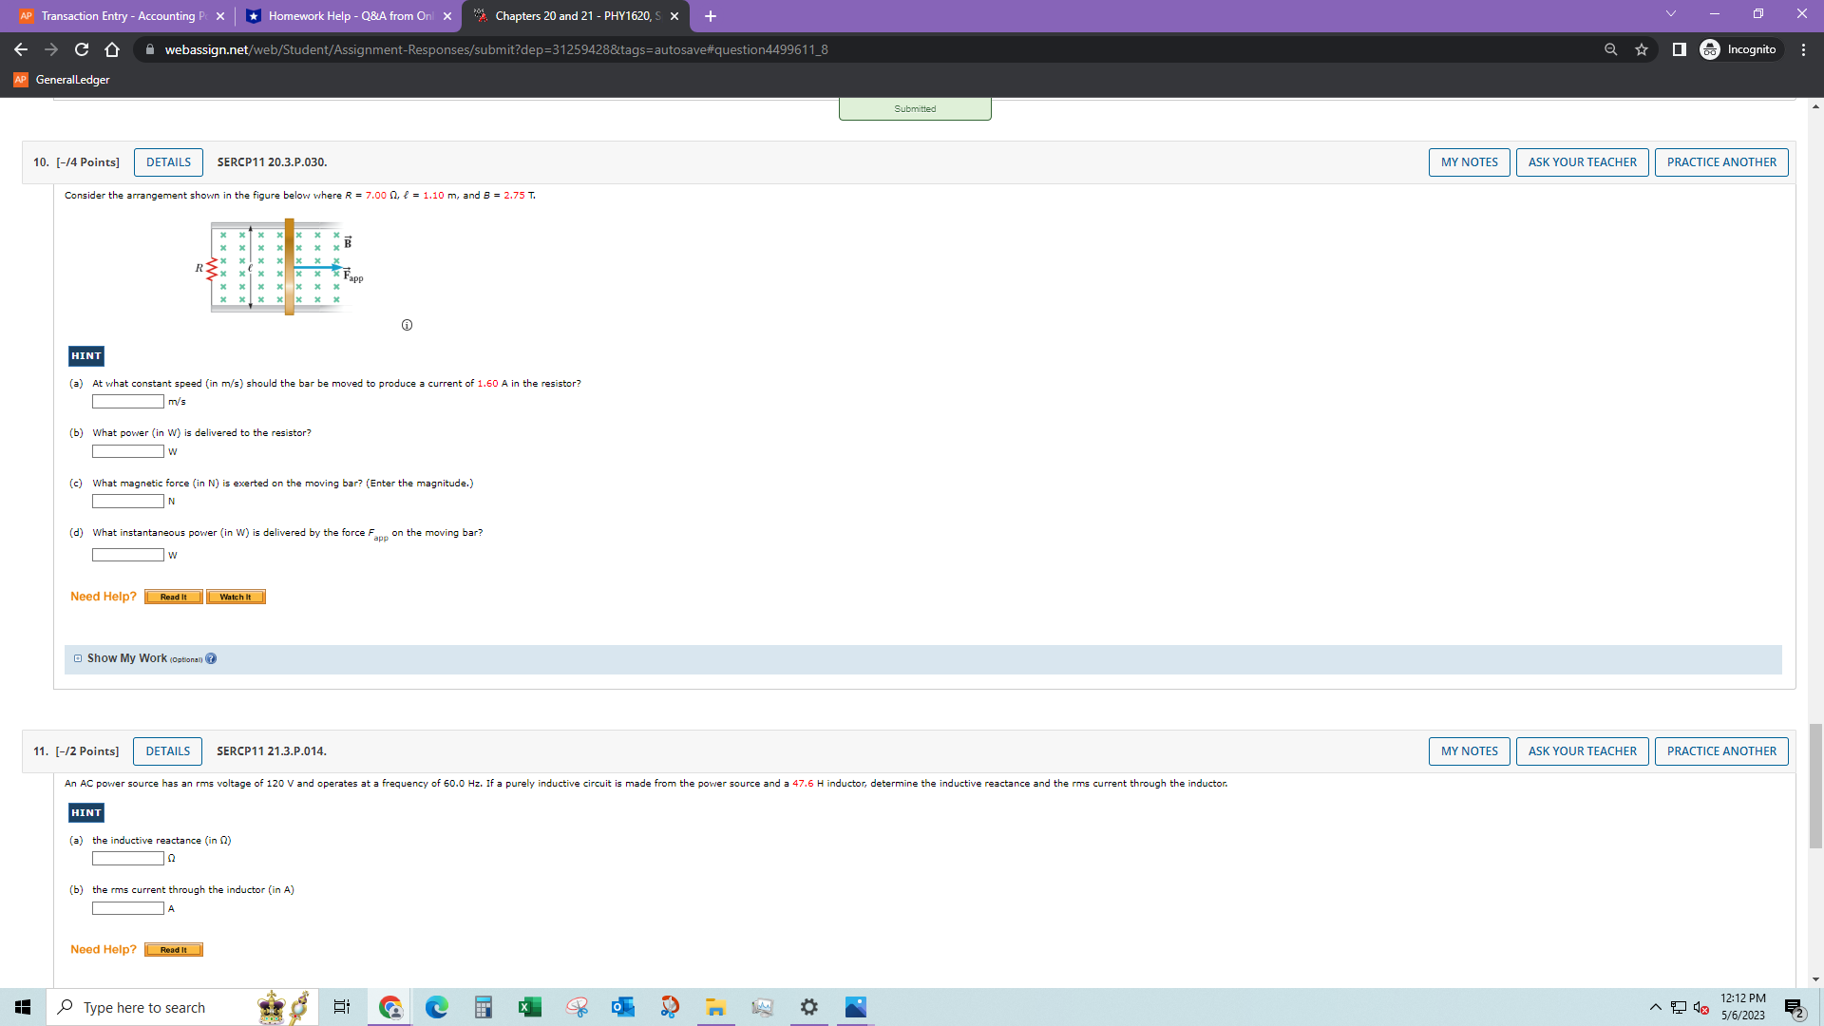Bookmark the page with the star icon
Viewport: 1824px width, 1026px height.
[x=1642, y=49]
